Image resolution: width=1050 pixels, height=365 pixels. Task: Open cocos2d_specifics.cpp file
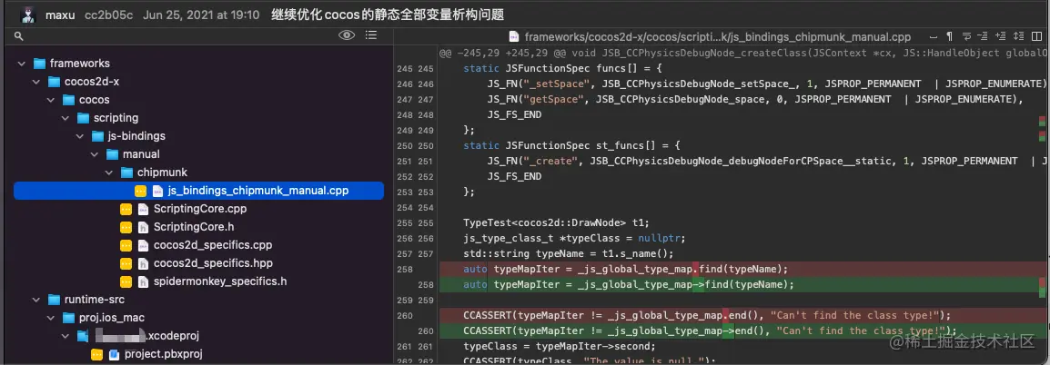[x=213, y=244]
